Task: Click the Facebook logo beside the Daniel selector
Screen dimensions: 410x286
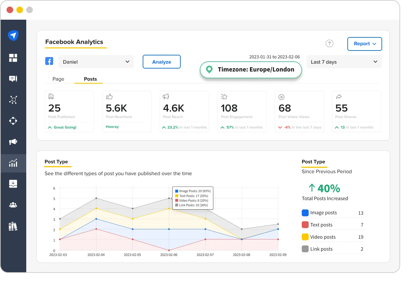Action: 49,61
